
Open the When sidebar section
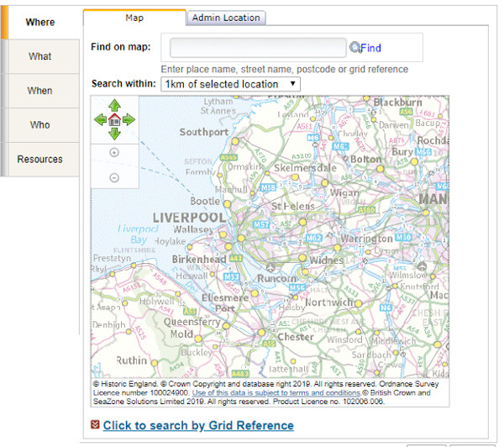tap(40, 91)
